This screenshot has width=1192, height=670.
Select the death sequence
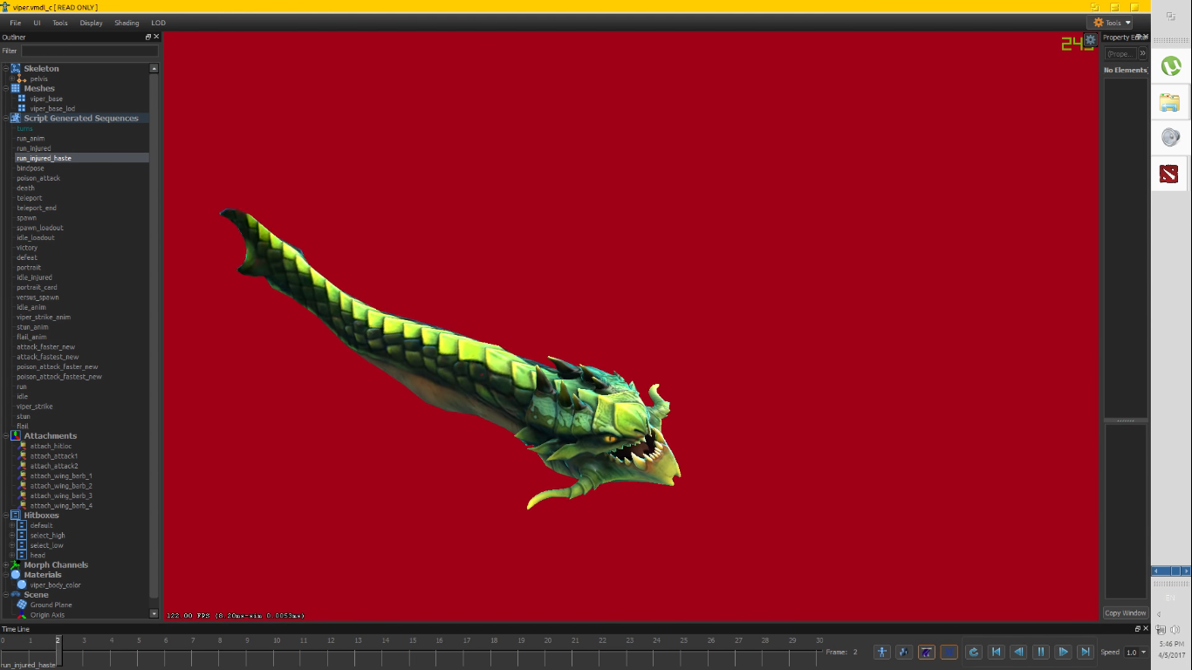pos(26,188)
